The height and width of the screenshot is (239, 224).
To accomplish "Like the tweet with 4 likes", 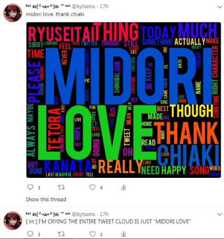I will 93,187.
